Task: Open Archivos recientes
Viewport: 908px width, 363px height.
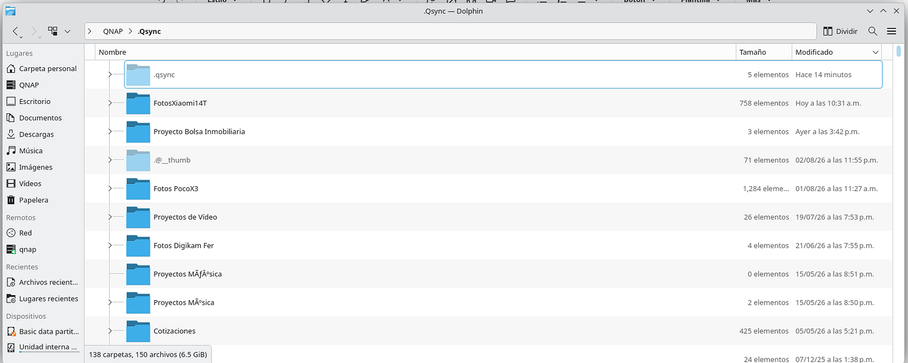Action: (42, 282)
